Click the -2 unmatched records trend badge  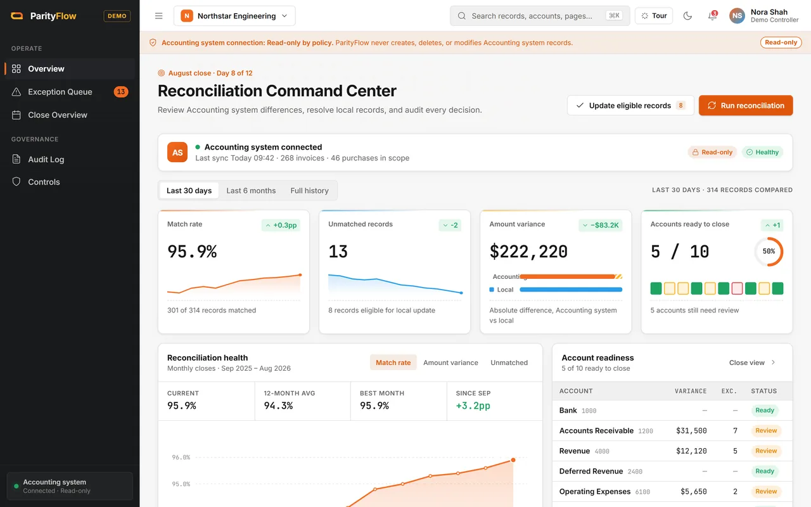[450, 225]
